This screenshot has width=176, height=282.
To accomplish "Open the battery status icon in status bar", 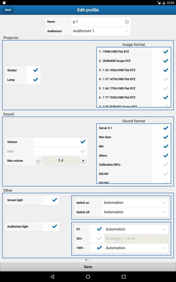I will [x=164, y=3].
